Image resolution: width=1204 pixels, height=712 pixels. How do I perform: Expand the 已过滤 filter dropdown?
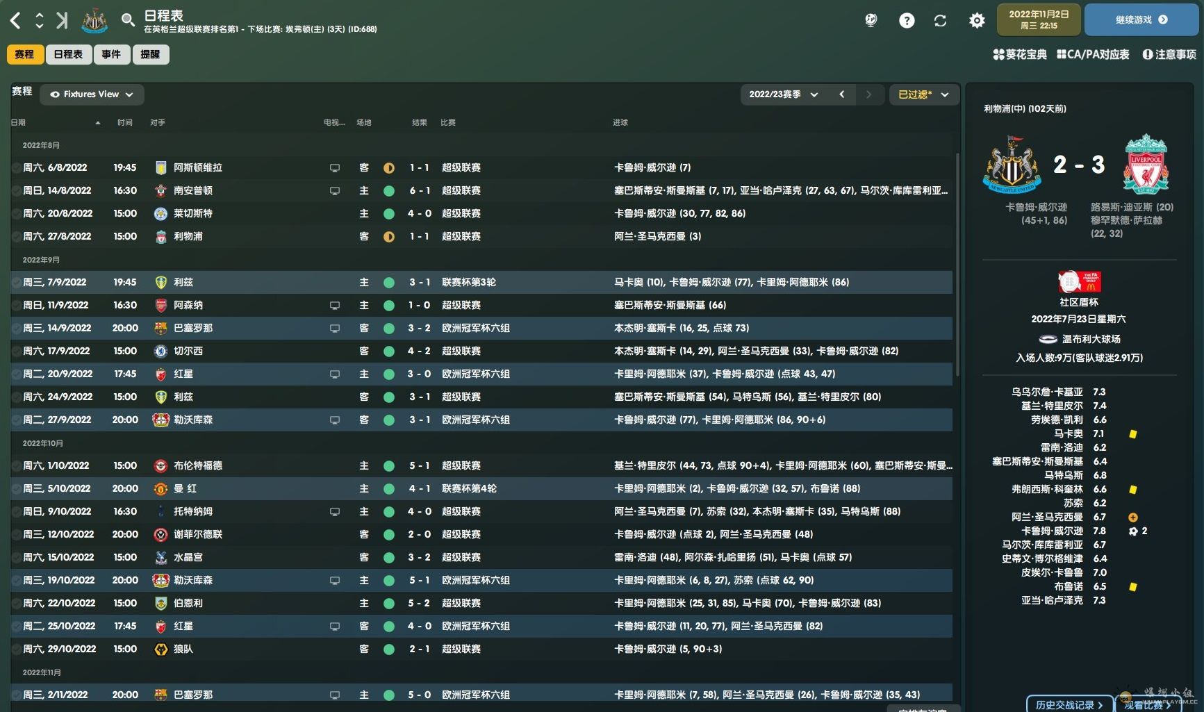coord(923,94)
